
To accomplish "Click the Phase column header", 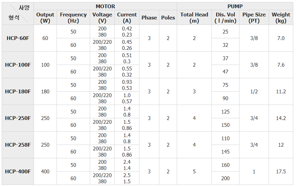I will [149, 17].
